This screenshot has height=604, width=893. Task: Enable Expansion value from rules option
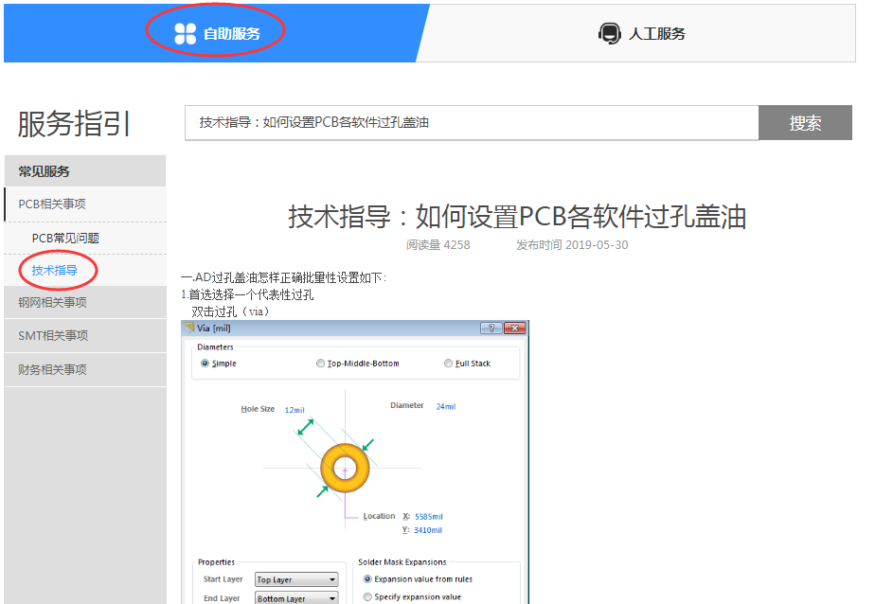tap(368, 578)
